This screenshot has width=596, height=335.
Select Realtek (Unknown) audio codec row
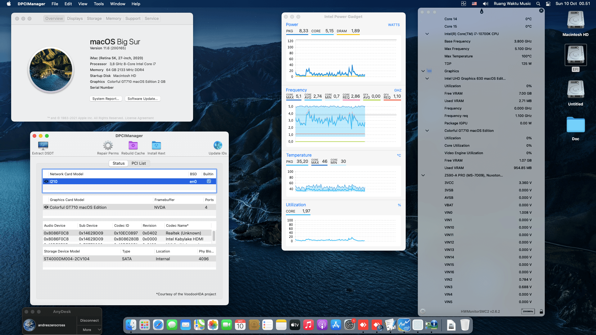point(127,233)
